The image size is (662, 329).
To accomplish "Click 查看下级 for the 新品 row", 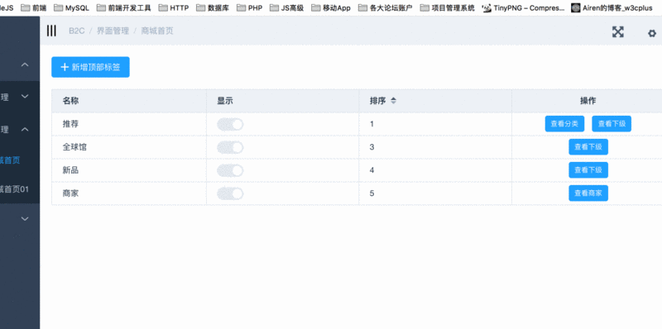I will pyautogui.click(x=588, y=170).
